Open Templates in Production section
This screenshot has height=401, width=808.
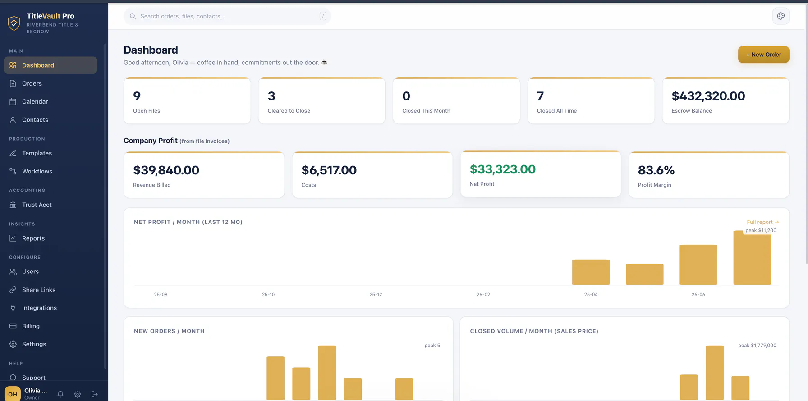[50, 153]
